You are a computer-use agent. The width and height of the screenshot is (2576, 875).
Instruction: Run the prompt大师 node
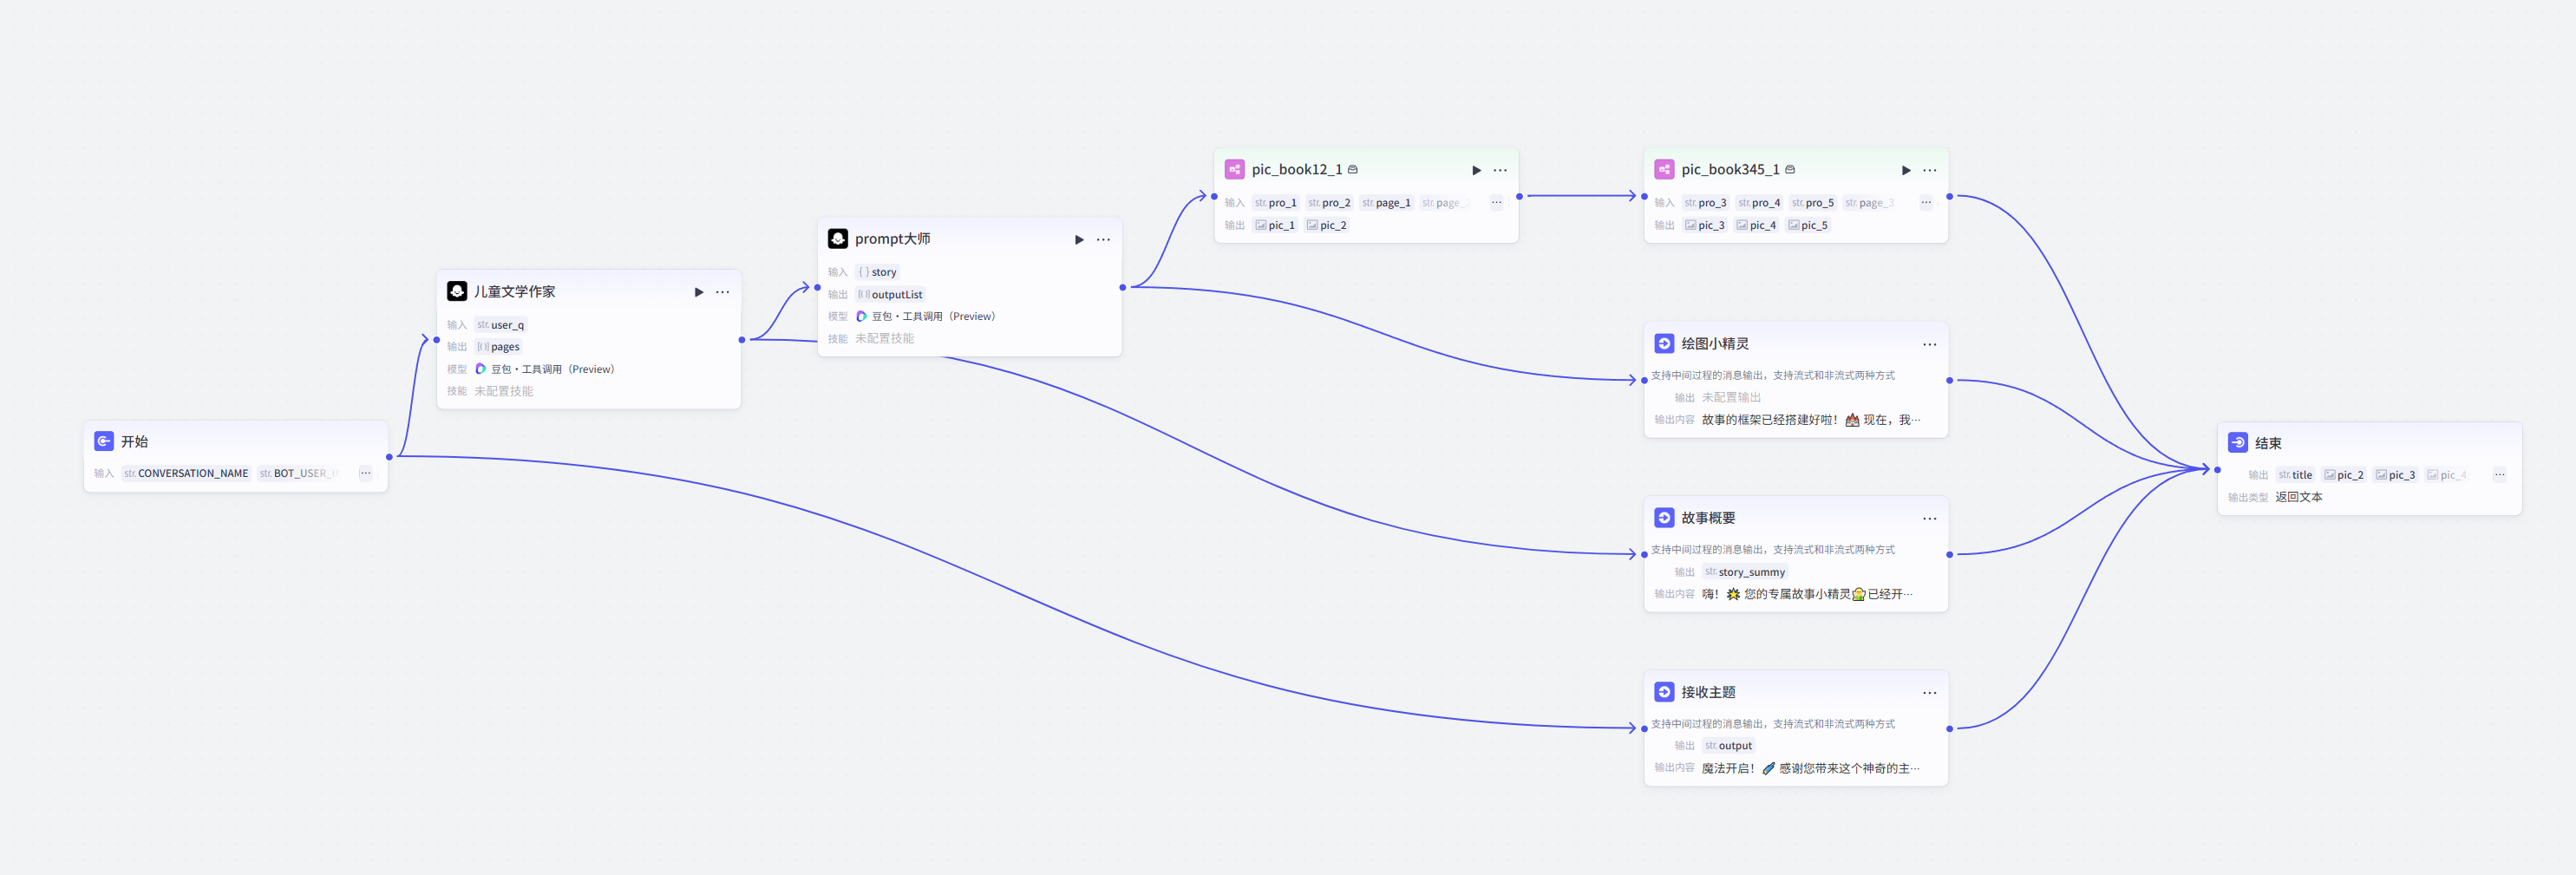click(1079, 240)
